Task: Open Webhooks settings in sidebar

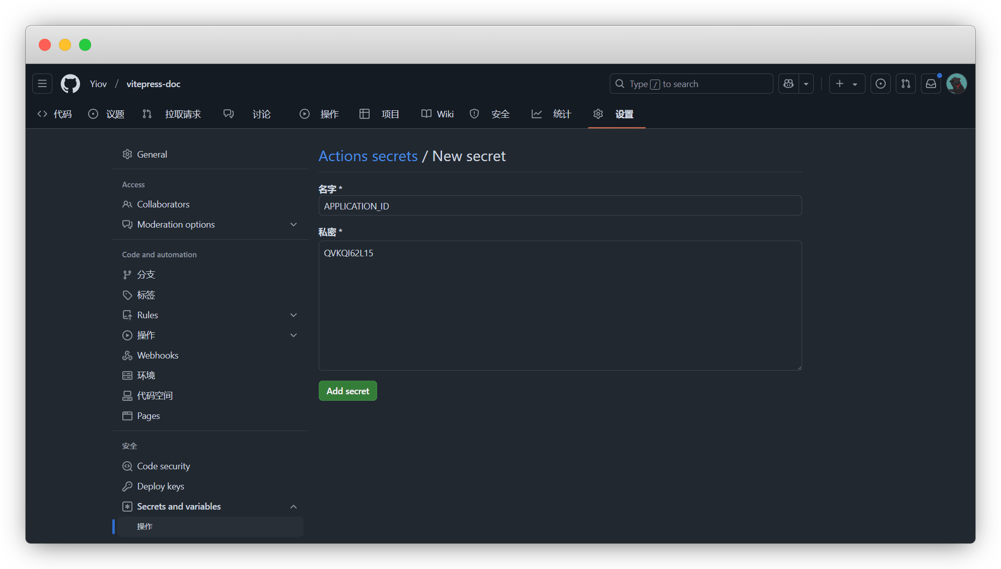Action: 158,355
